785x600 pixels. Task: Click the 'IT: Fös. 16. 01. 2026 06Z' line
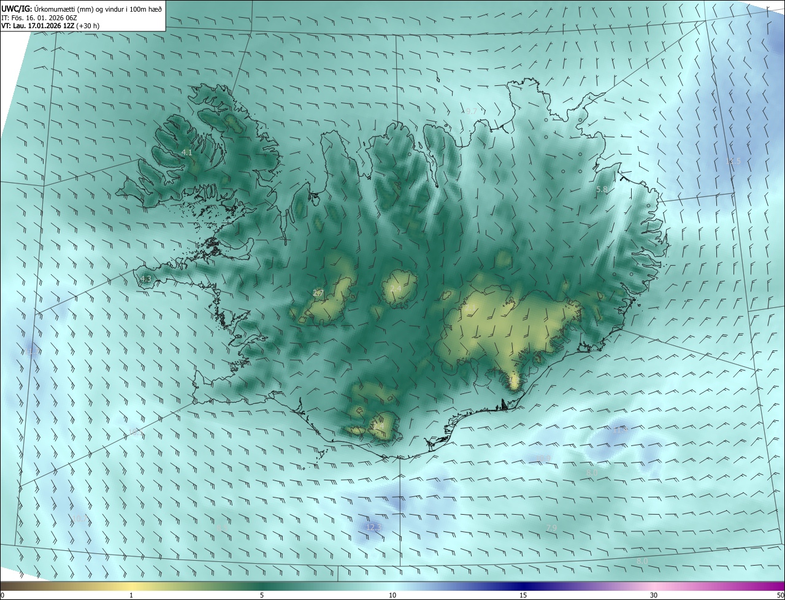click(x=39, y=18)
